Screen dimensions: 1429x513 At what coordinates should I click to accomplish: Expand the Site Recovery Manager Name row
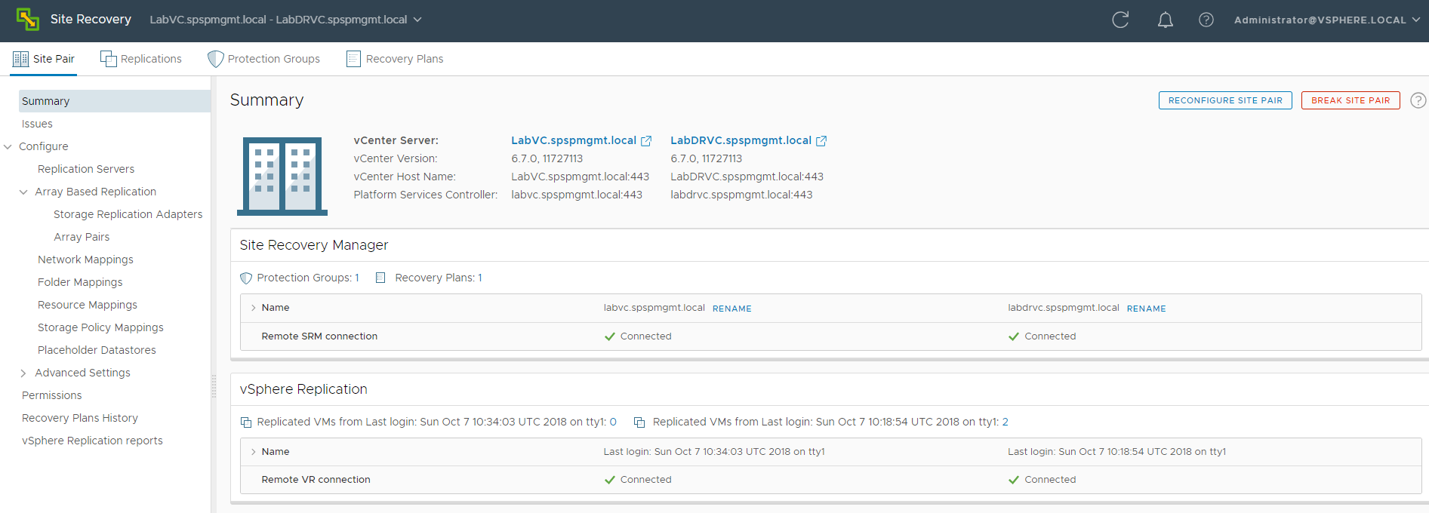254,308
